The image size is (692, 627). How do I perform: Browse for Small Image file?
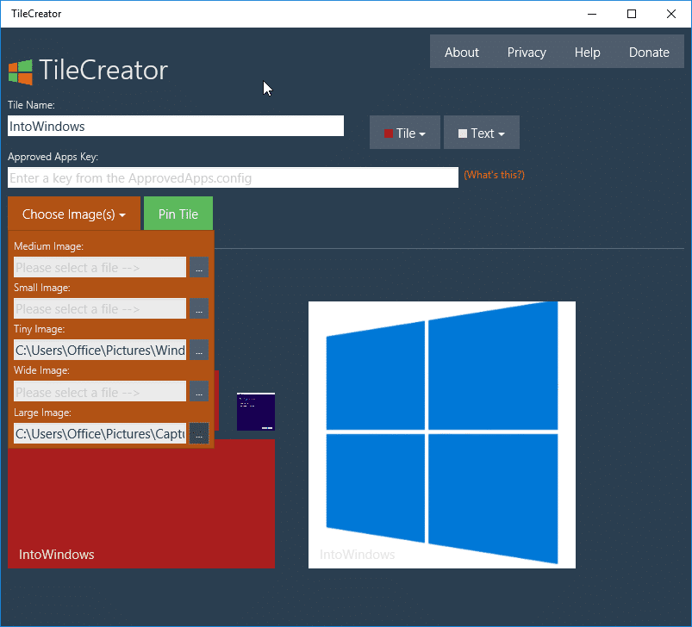point(199,308)
